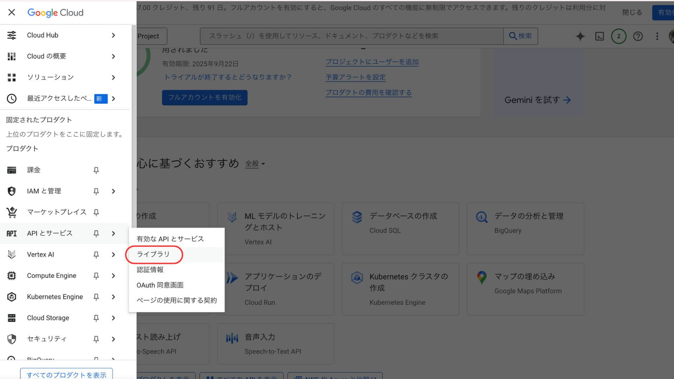
Task: Click the 課金 billing card icon
Action: click(x=12, y=170)
